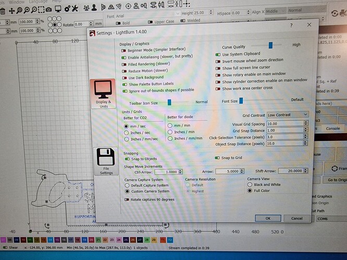Click the Align centers target icon
Viewport: 347px width, 260px height.
click(x=128, y=6)
